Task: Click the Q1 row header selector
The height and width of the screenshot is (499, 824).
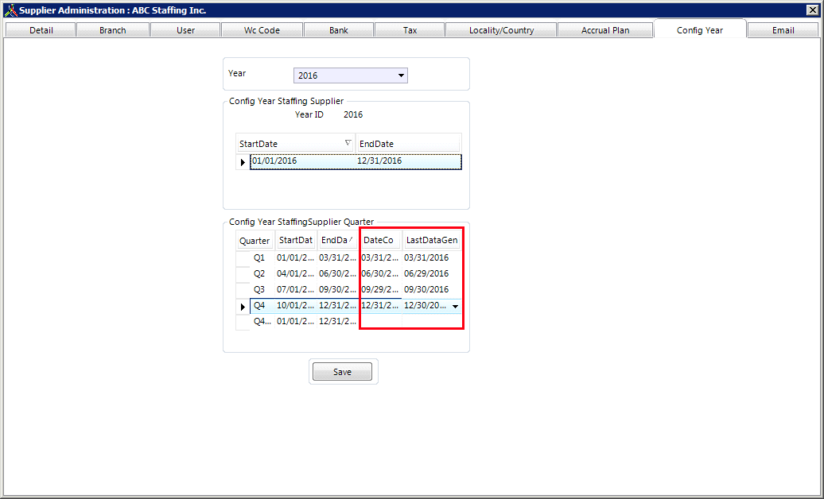Action: (243, 258)
